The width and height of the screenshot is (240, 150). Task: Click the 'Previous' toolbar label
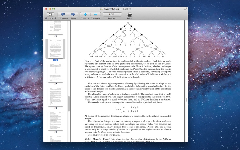click(x=64, y=18)
